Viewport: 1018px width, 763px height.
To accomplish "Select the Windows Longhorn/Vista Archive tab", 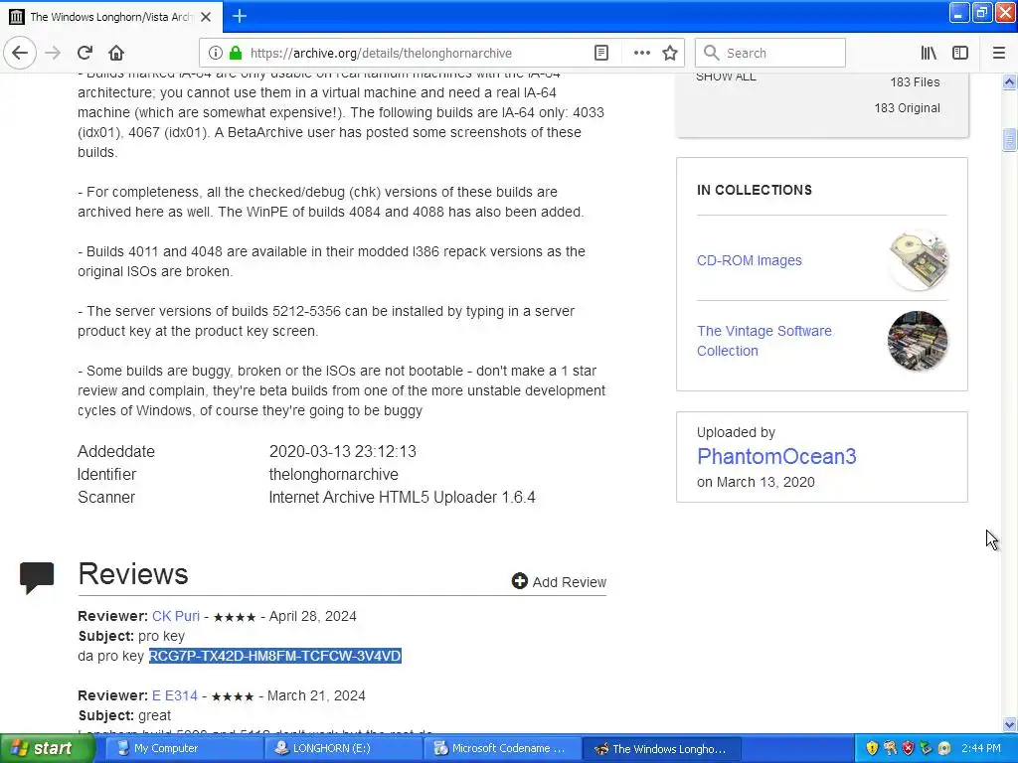I will pos(111,17).
